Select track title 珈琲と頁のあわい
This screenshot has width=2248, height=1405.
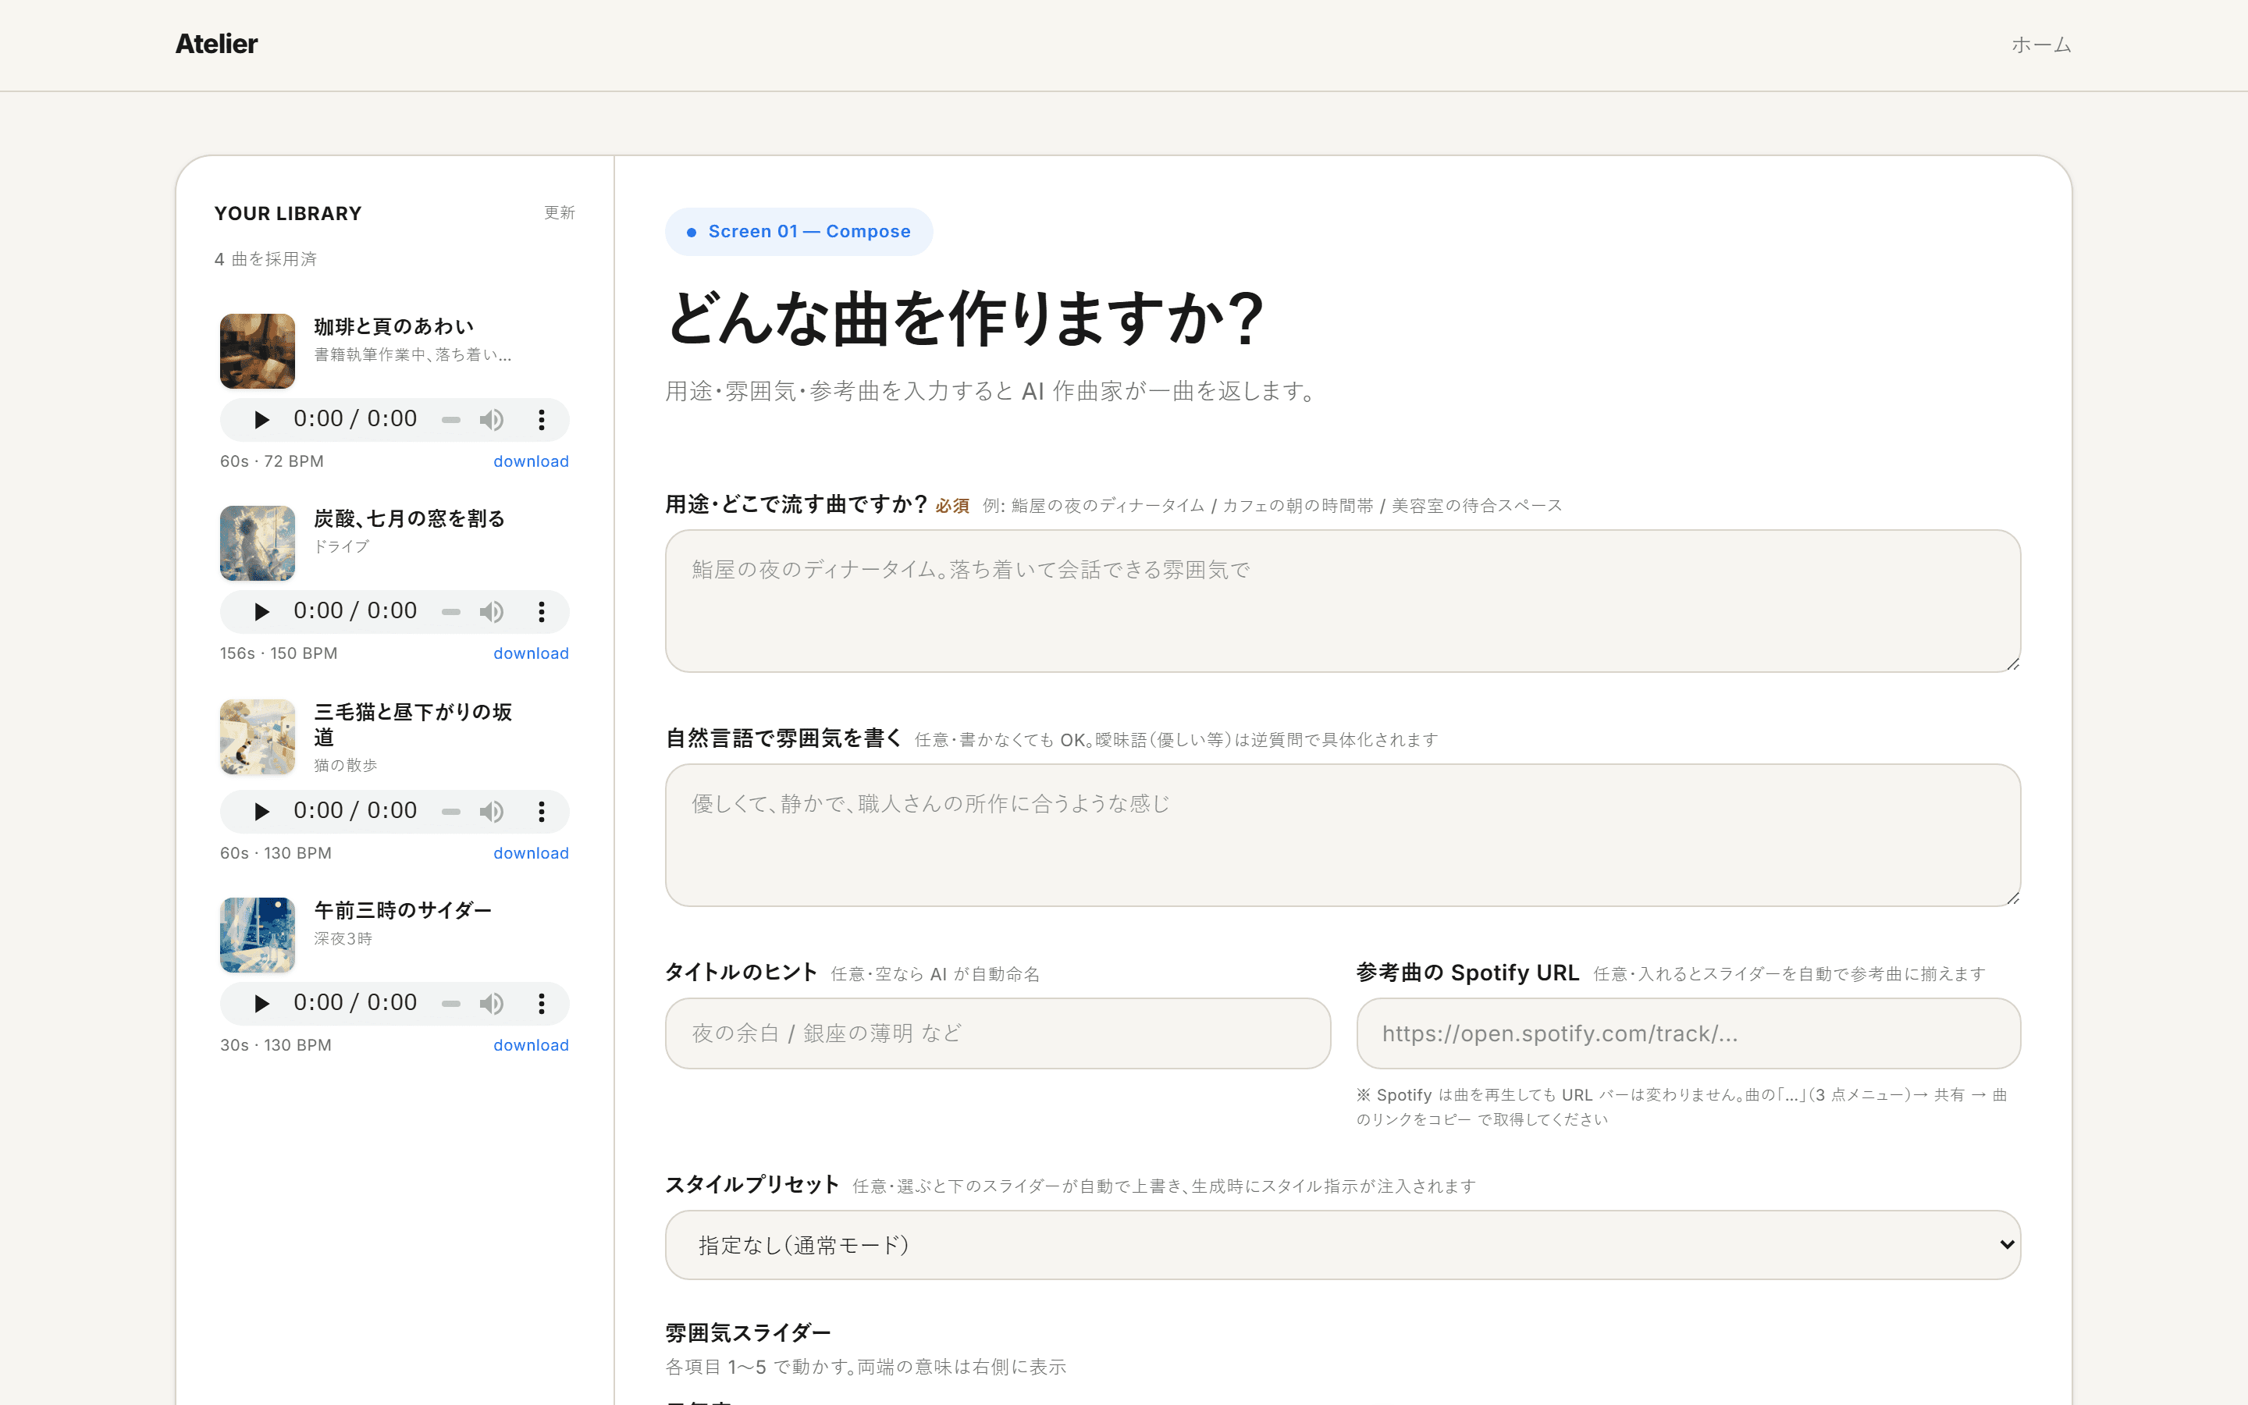tap(394, 326)
